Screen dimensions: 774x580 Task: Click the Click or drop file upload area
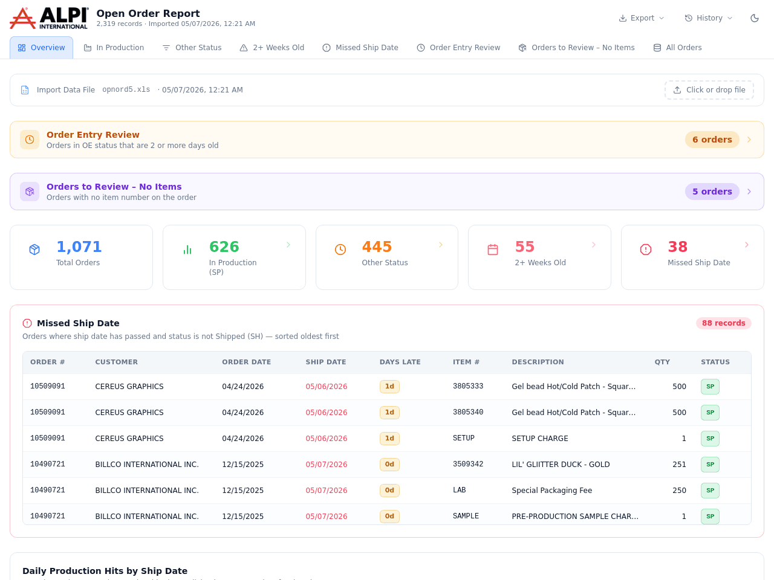tap(709, 90)
